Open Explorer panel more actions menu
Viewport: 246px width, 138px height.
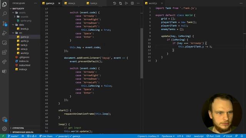click(x=35, y=3)
